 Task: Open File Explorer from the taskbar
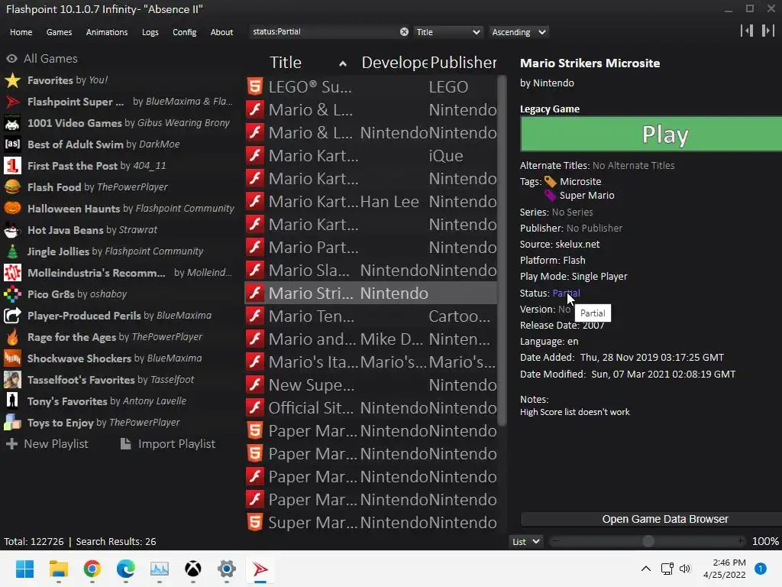click(x=58, y=569)
